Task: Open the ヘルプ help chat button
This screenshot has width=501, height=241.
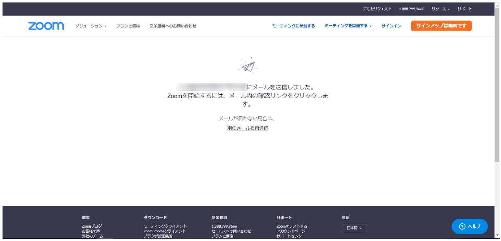Action: (x=470, y=227)
